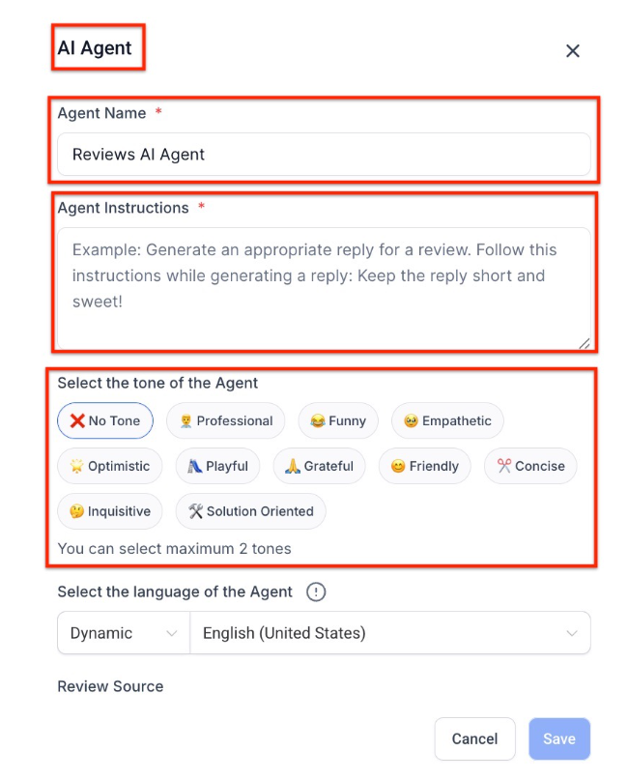Open the Dynamic language mode dropdown

[124, 634]
